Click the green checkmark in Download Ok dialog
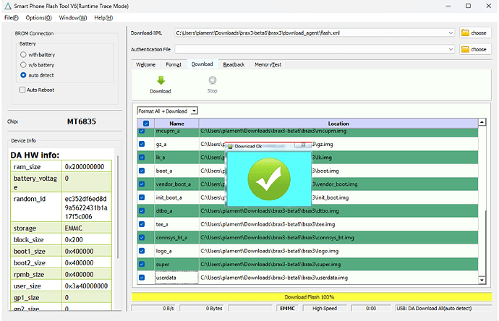The width and height of the screenshot is (499, 321). pos(269,179)
